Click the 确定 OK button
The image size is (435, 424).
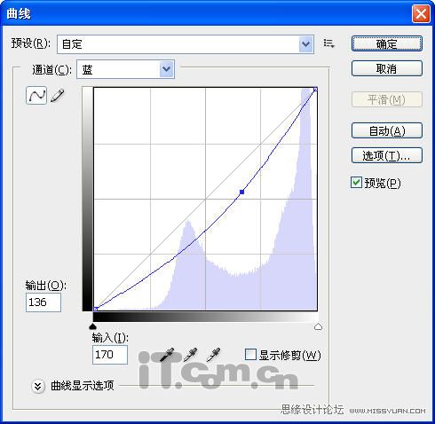point(387,43)
